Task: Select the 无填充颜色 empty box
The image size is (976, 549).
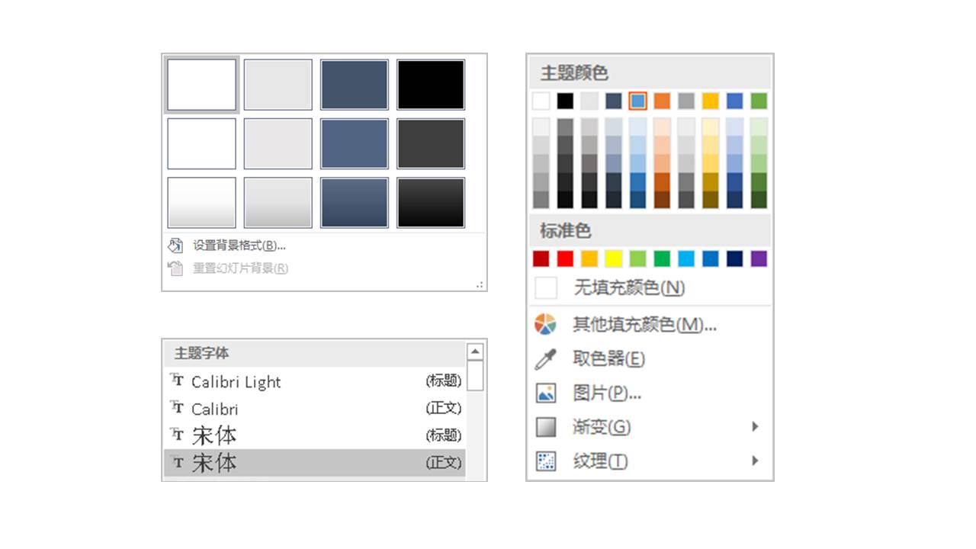Action: pos(546,288)
